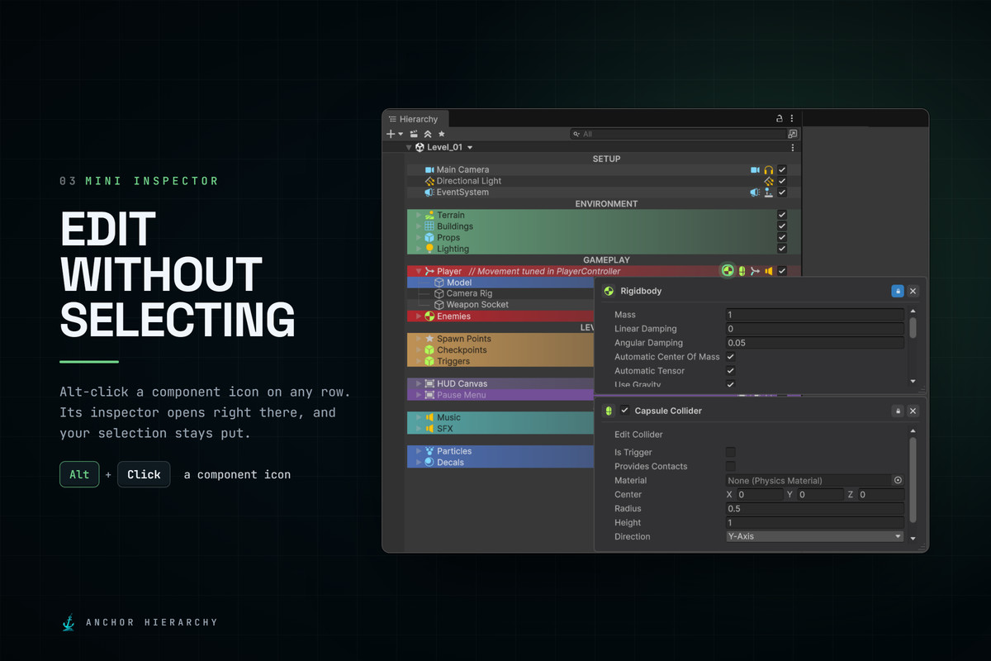
Task: Close the Capsule Collider mini inspector
Action: coord(913,411)
